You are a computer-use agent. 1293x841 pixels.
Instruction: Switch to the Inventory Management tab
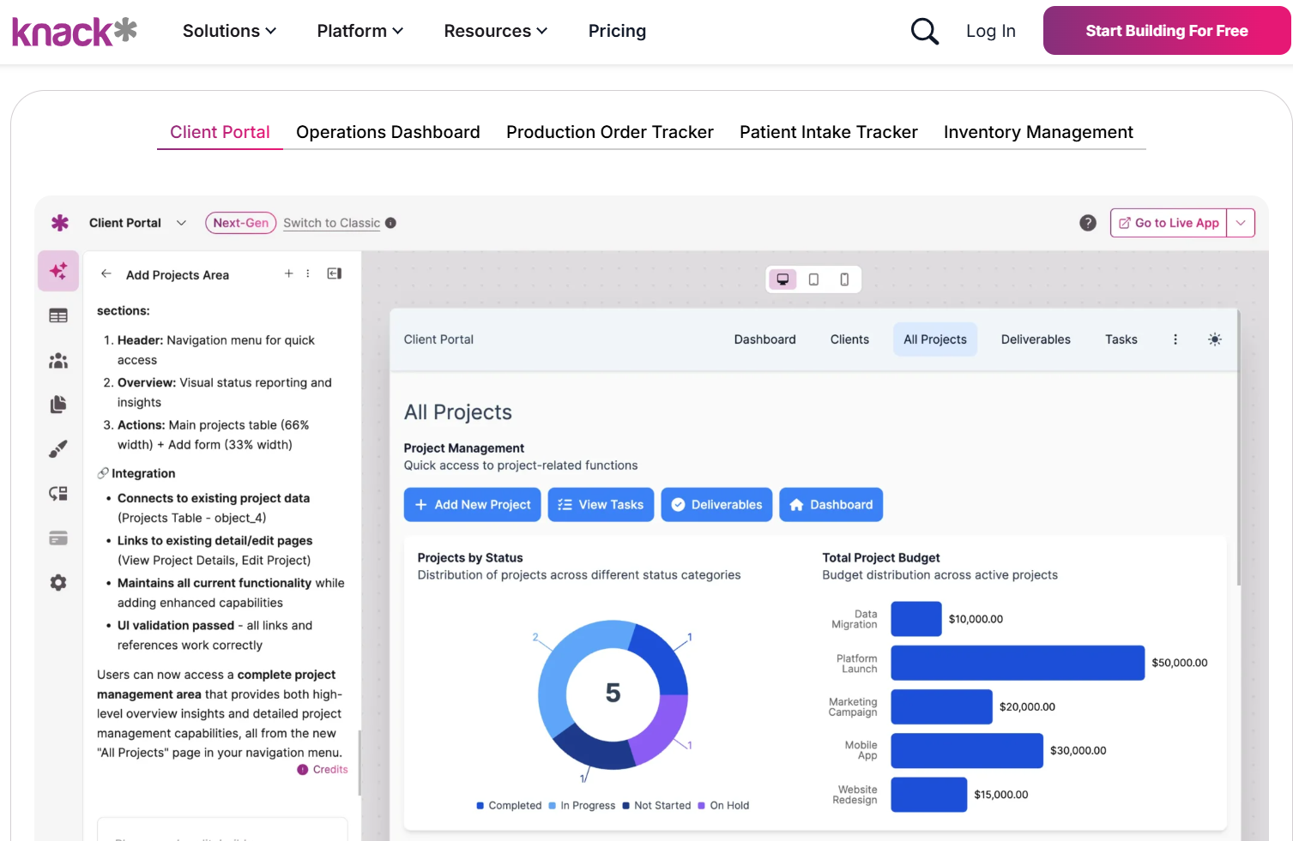1038,132
